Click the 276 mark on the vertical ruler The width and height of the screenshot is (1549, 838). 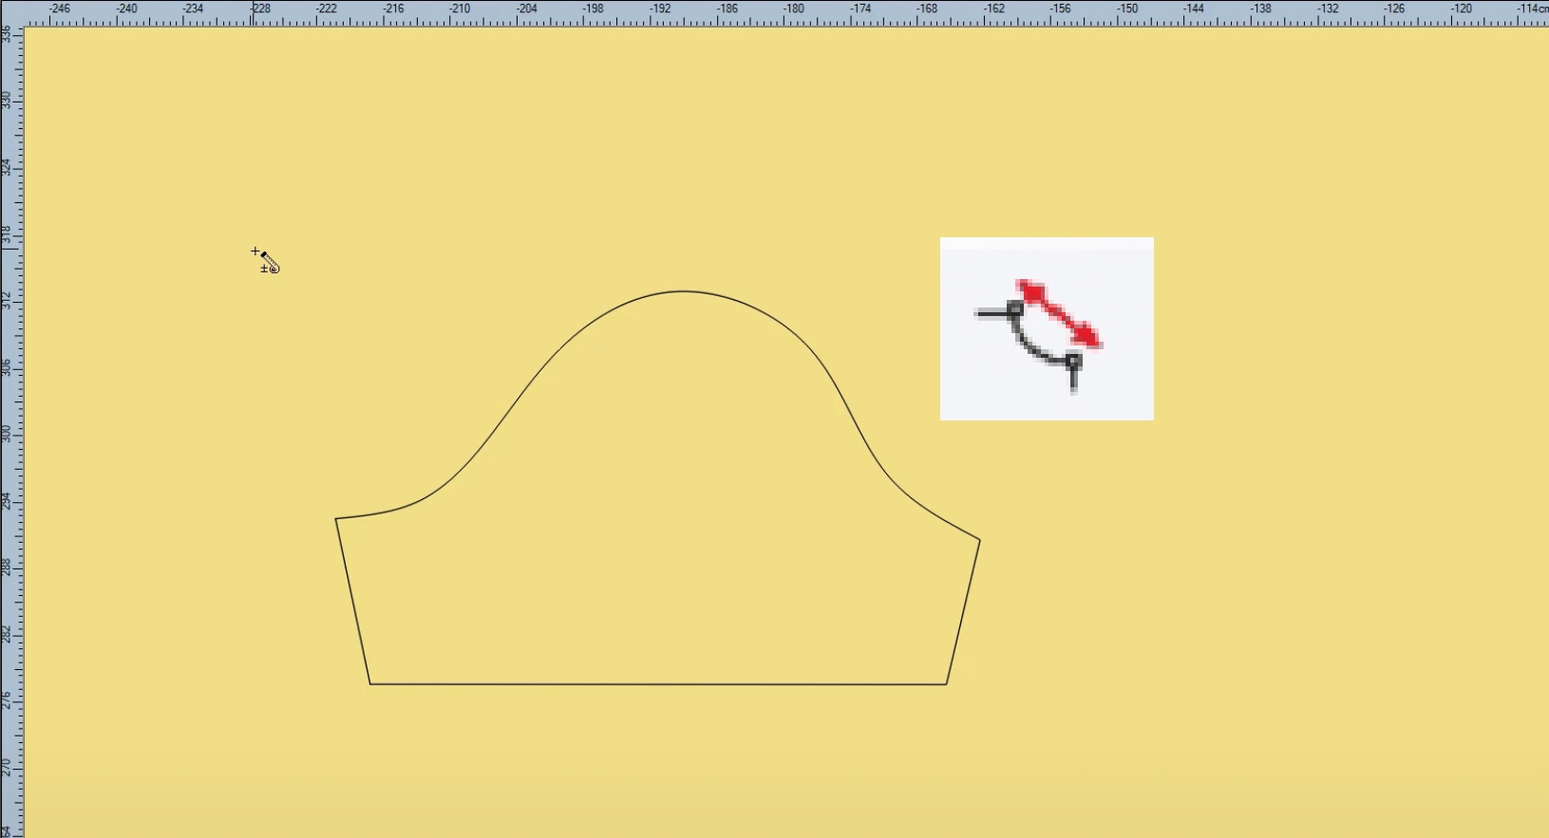click(8, 700)
